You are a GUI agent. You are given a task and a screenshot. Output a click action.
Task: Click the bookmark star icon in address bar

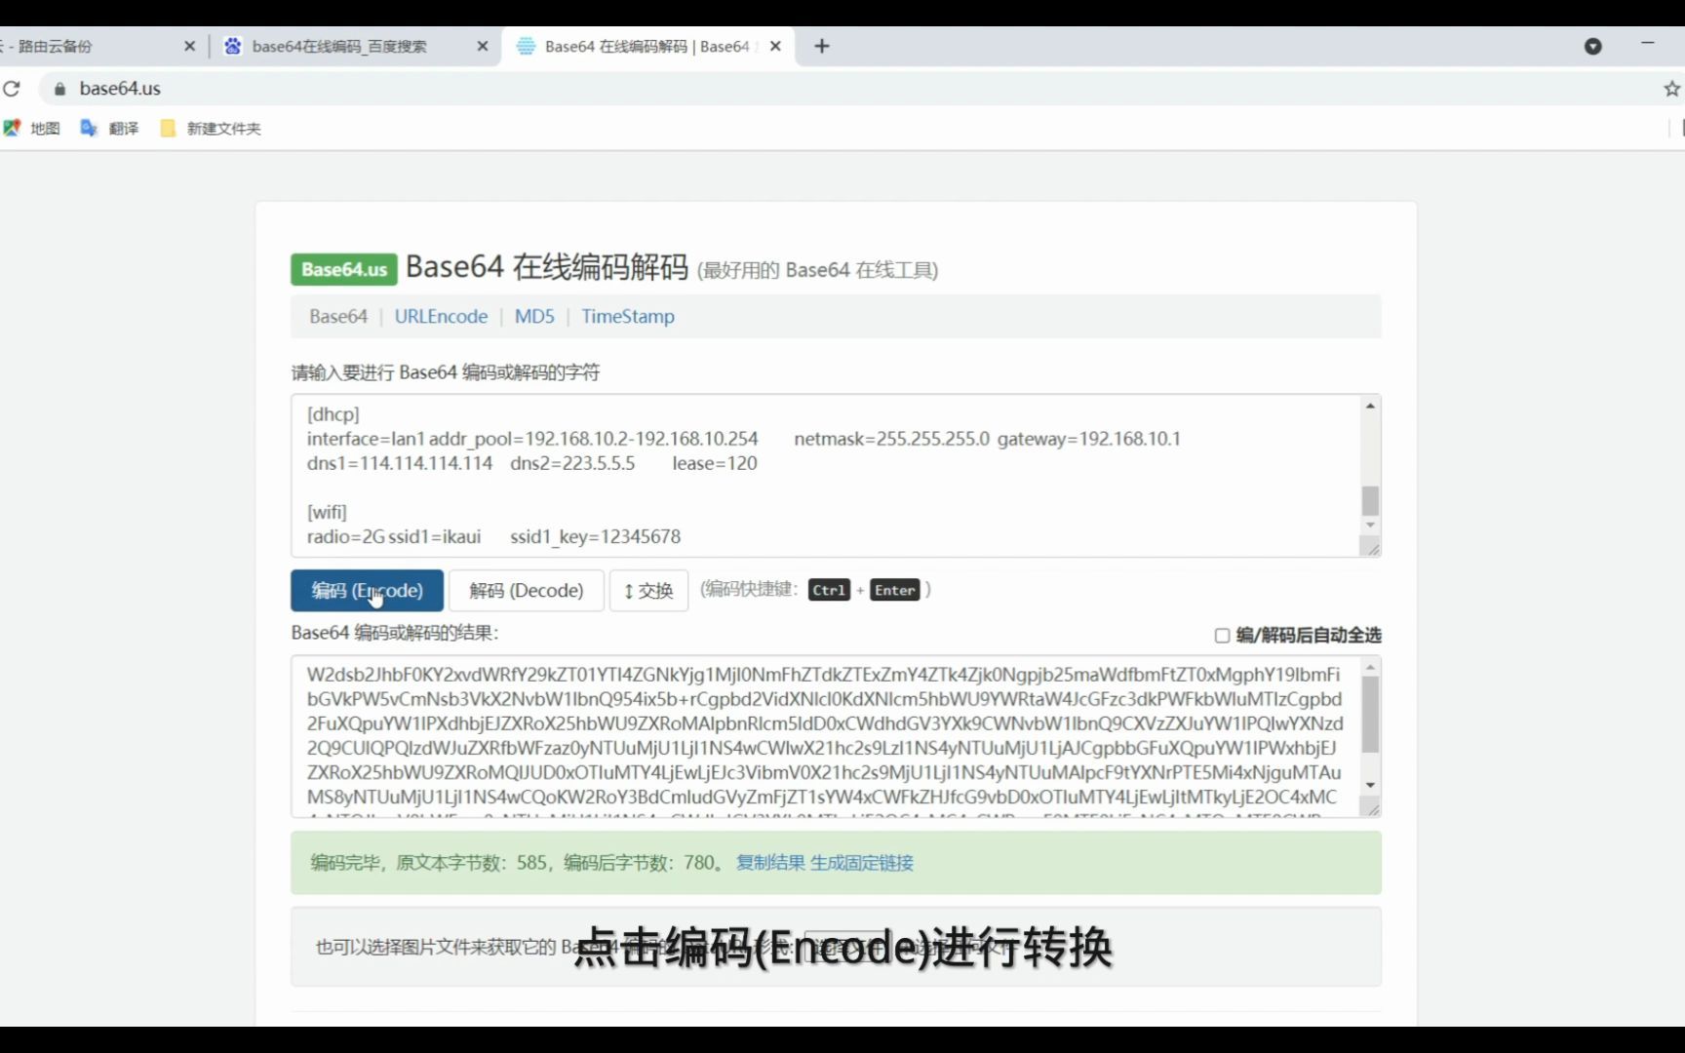coord(1671,89)
